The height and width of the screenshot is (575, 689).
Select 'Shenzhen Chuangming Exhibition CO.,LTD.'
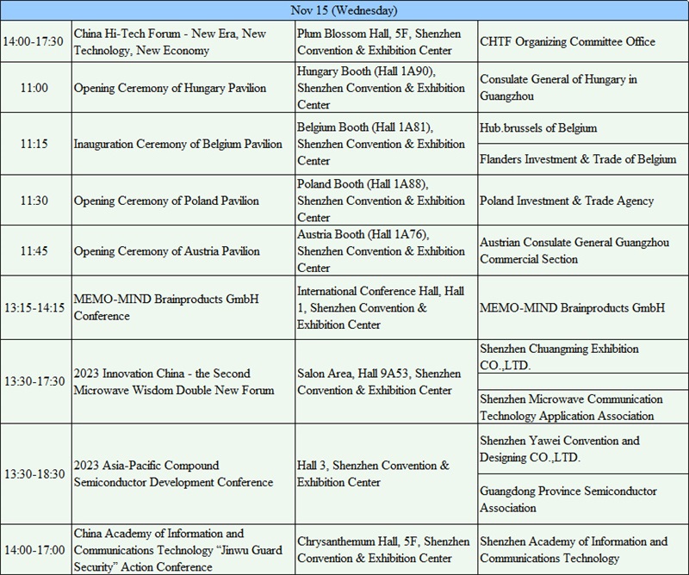(x=583, y=356)
